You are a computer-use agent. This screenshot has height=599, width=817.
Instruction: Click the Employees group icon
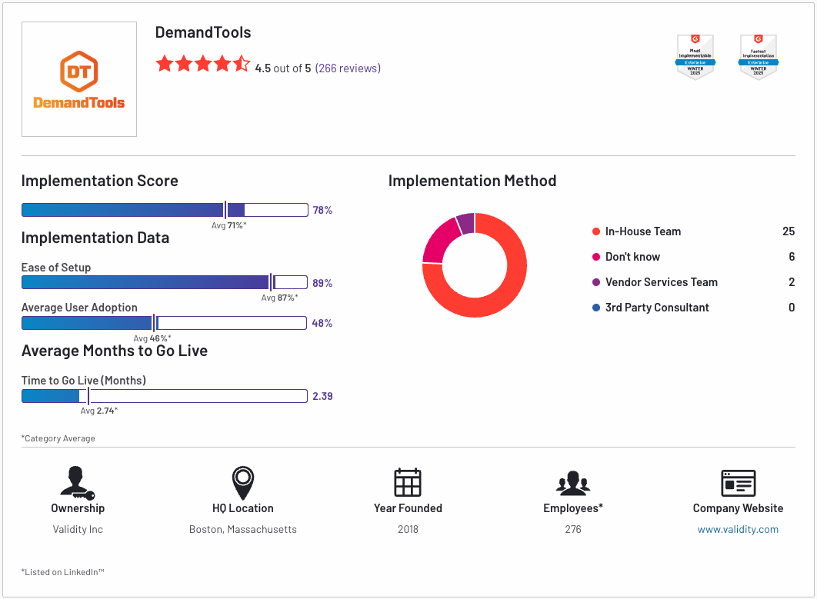tap(572, 483)
